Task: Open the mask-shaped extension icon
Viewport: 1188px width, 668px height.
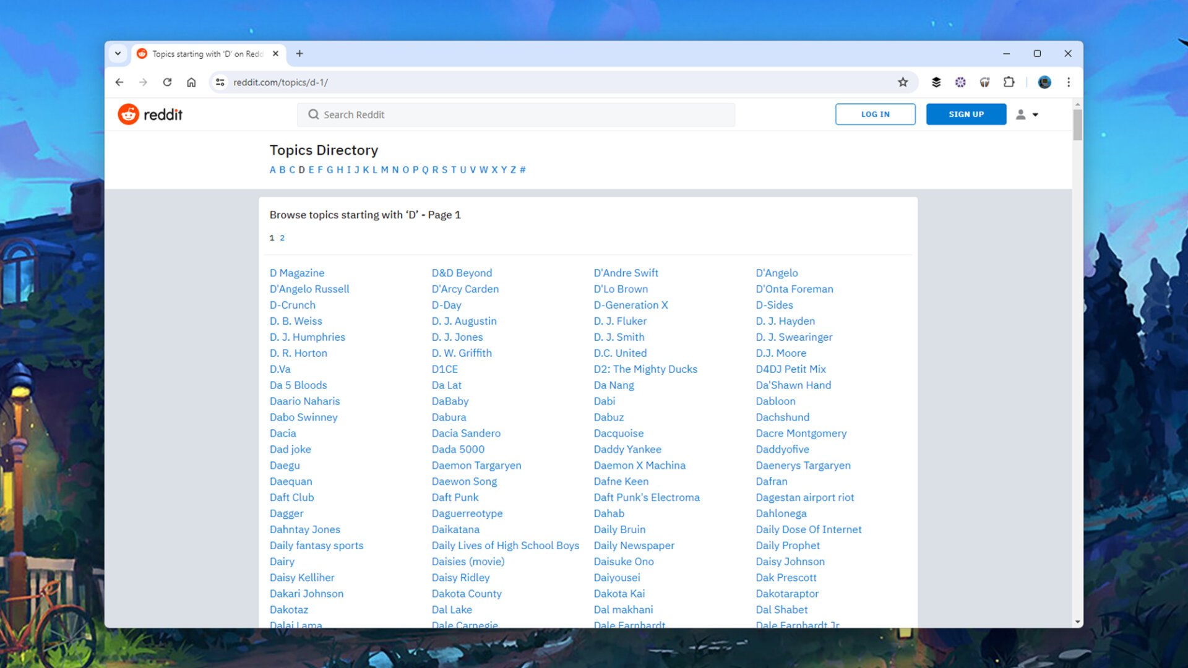Action: click(x=984, y=82)
